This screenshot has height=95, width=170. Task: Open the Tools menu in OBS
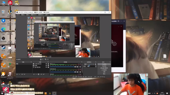point(47,15)
